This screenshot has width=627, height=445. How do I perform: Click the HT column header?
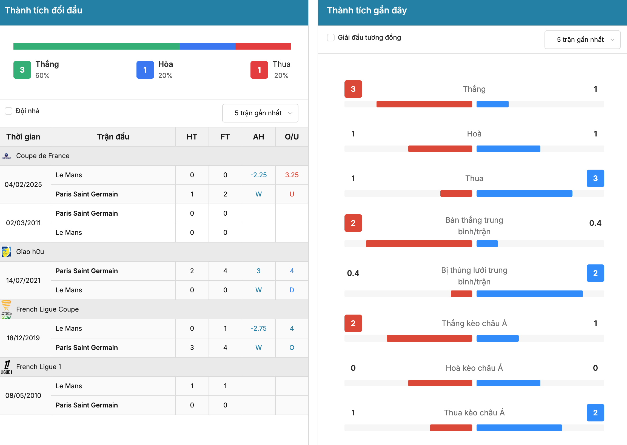pos(192,137)
